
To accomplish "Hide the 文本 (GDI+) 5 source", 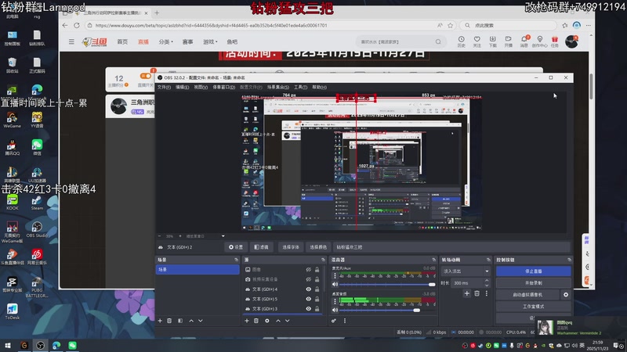I will tap(308, 299).
